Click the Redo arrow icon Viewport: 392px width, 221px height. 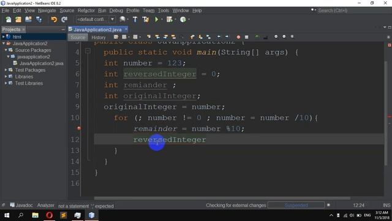(x=64, y=19)
